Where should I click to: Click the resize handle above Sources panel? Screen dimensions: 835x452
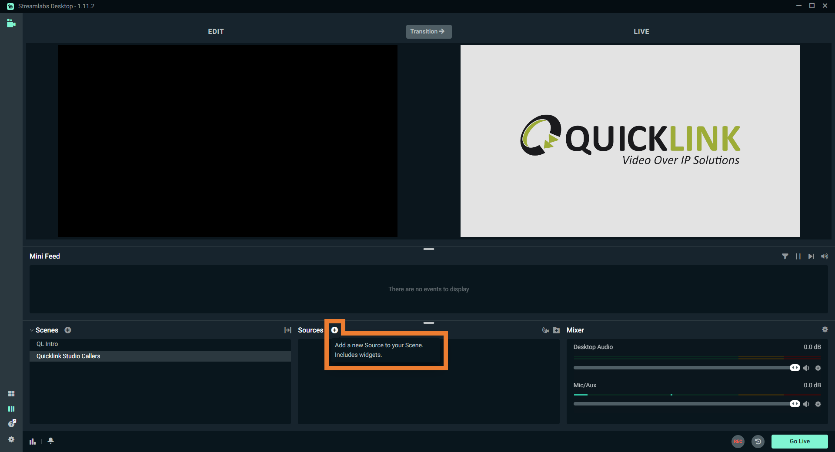pyautogui.click(x=429, y=323)
